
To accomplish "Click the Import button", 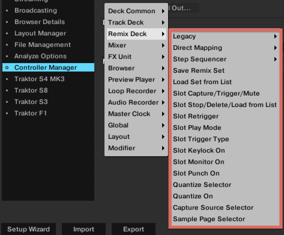I will (x=84, y=229).
